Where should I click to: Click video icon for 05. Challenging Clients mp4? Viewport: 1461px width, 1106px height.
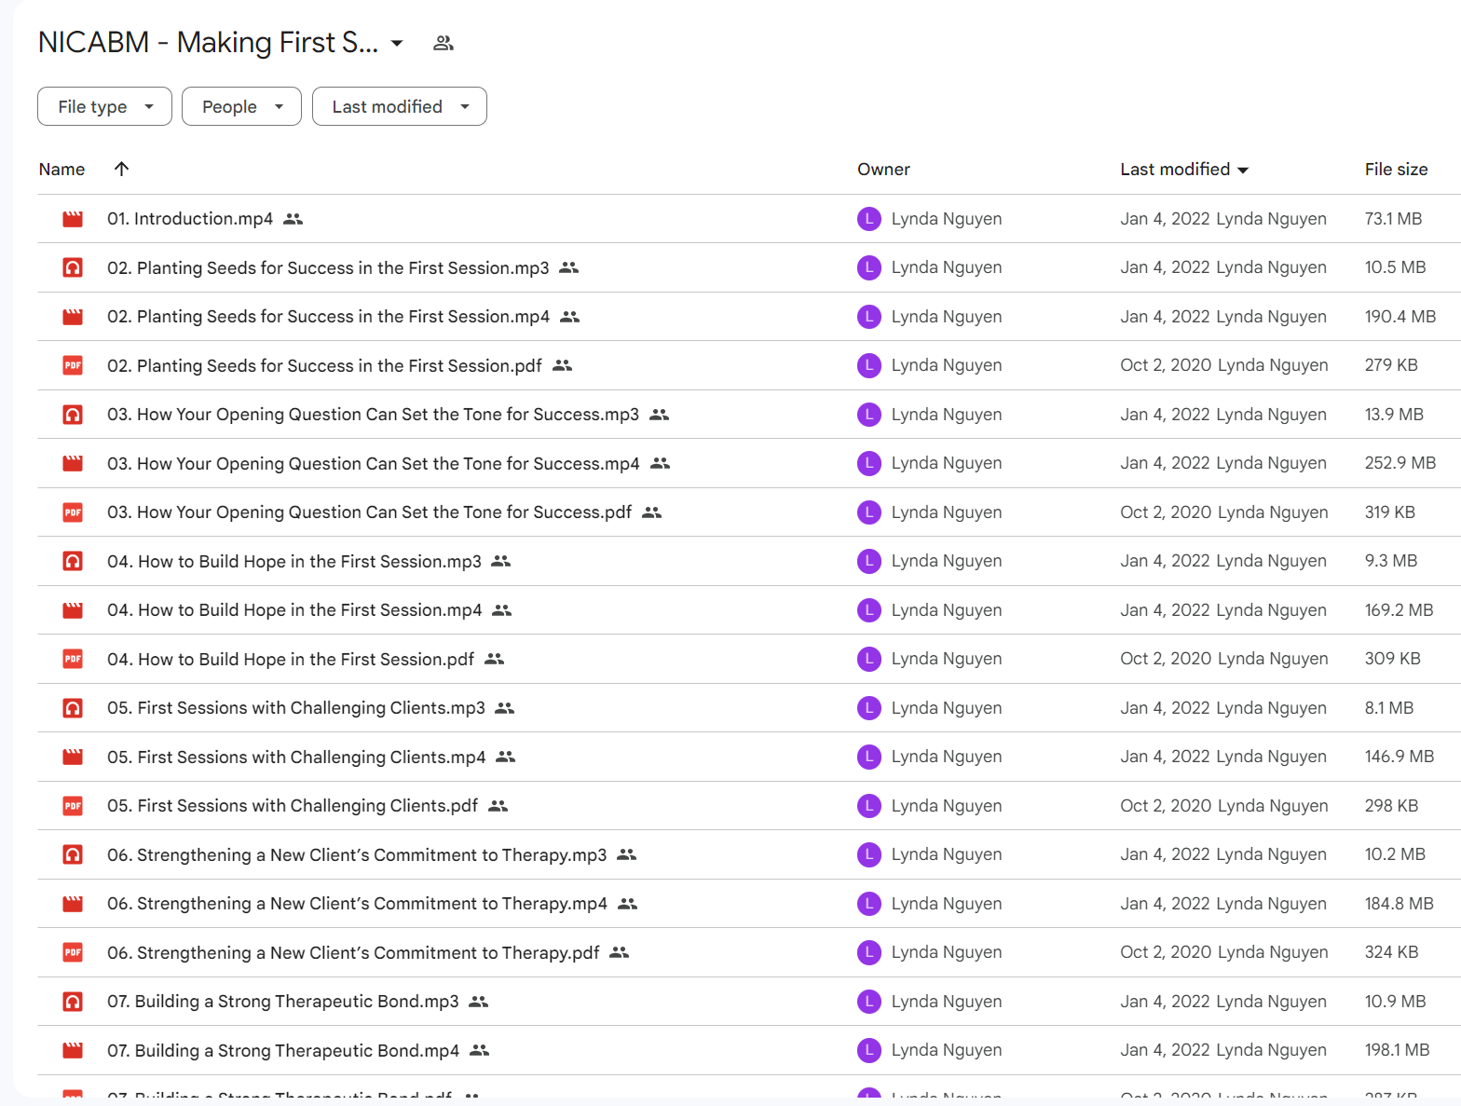coord(73,757)
